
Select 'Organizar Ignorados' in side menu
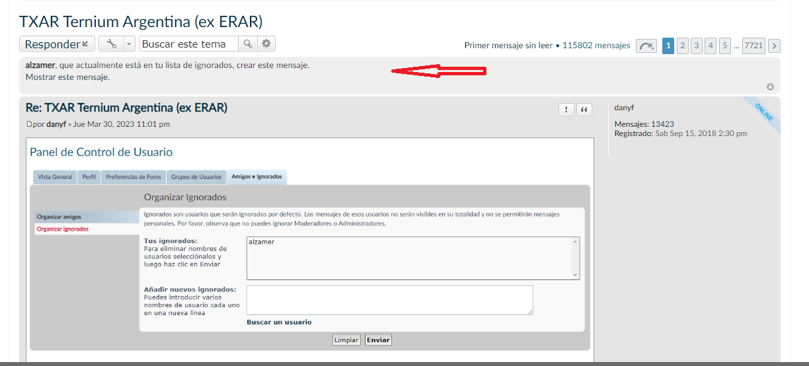coord(86,229)
